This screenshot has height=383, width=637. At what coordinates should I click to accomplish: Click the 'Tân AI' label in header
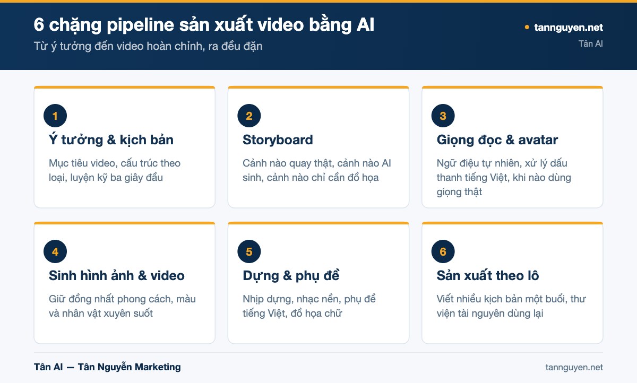591,43
